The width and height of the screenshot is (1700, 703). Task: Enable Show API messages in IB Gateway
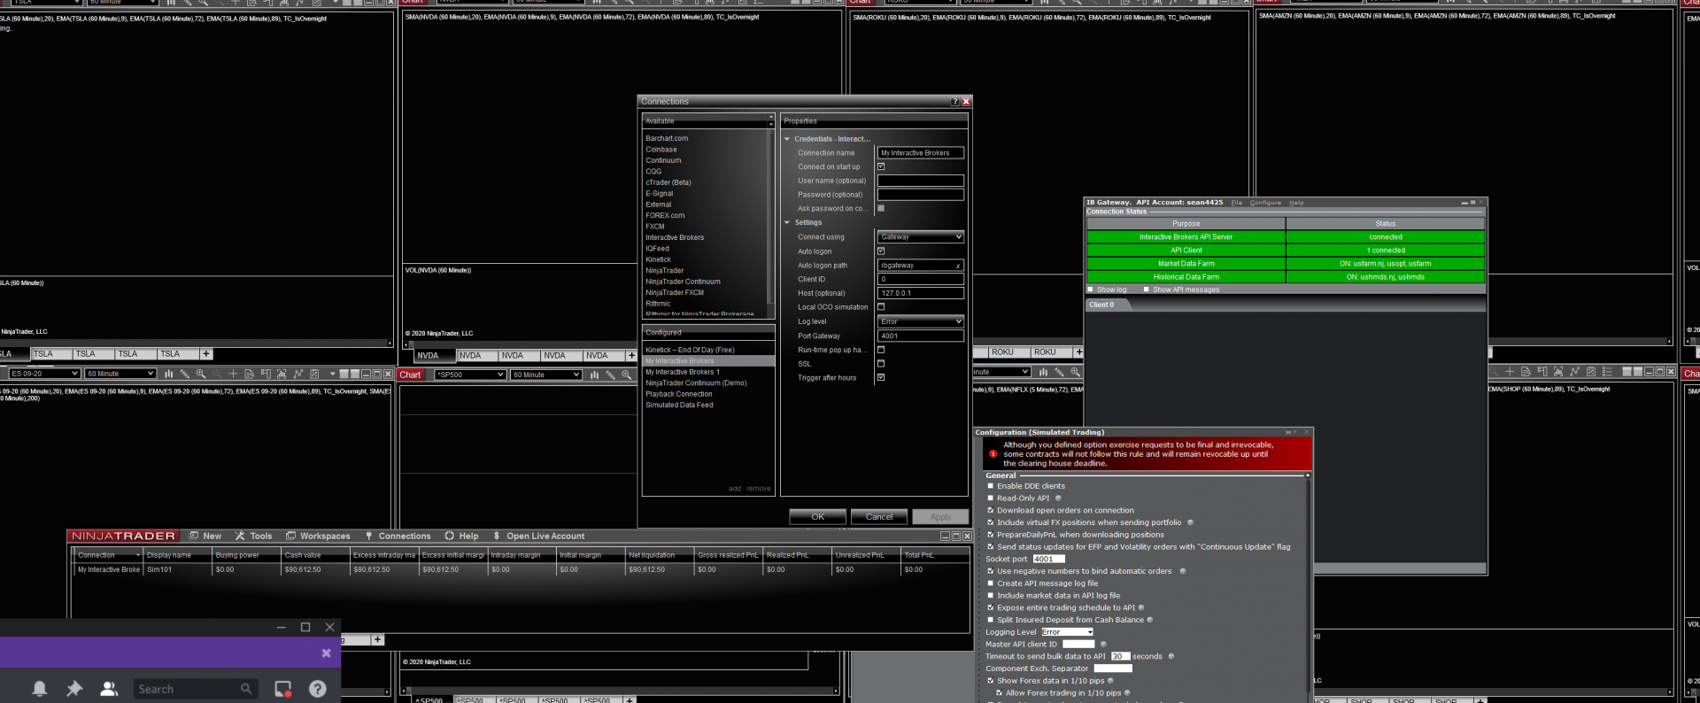[x=1147, y=290]
